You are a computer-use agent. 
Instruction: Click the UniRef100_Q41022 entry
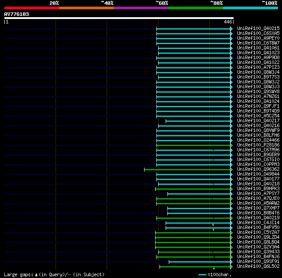point(258,63)
